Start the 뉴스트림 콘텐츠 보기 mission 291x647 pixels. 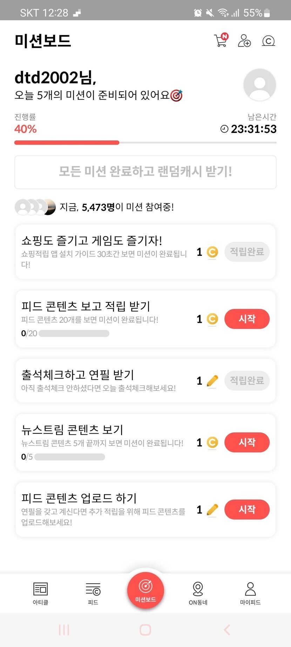coord(247,442)
